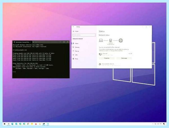
Task: Expand the terminal new-tab profile dropdown
Action: (36, 42)
